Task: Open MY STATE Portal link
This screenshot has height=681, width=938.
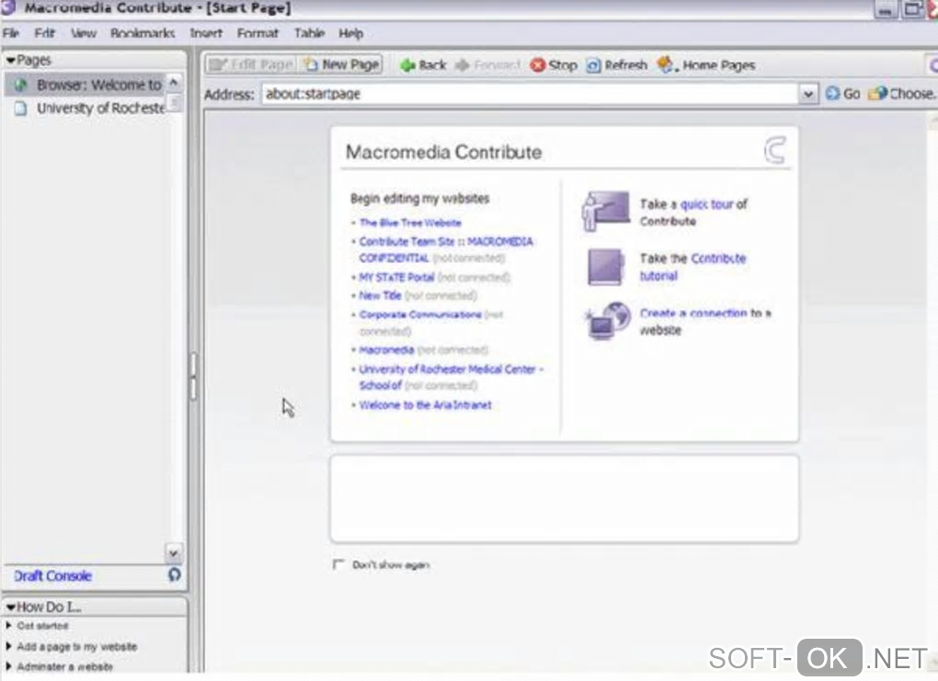Action: click(x=396, y=278)
